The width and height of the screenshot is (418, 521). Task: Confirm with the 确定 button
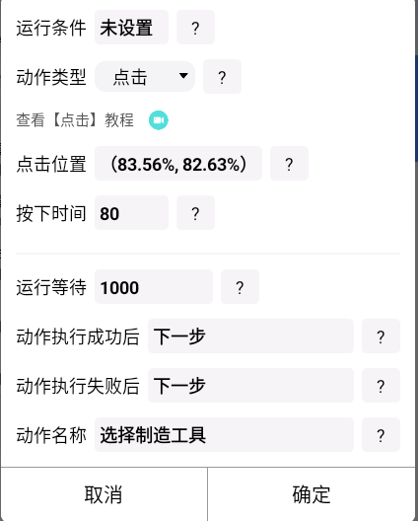[312, 494]
